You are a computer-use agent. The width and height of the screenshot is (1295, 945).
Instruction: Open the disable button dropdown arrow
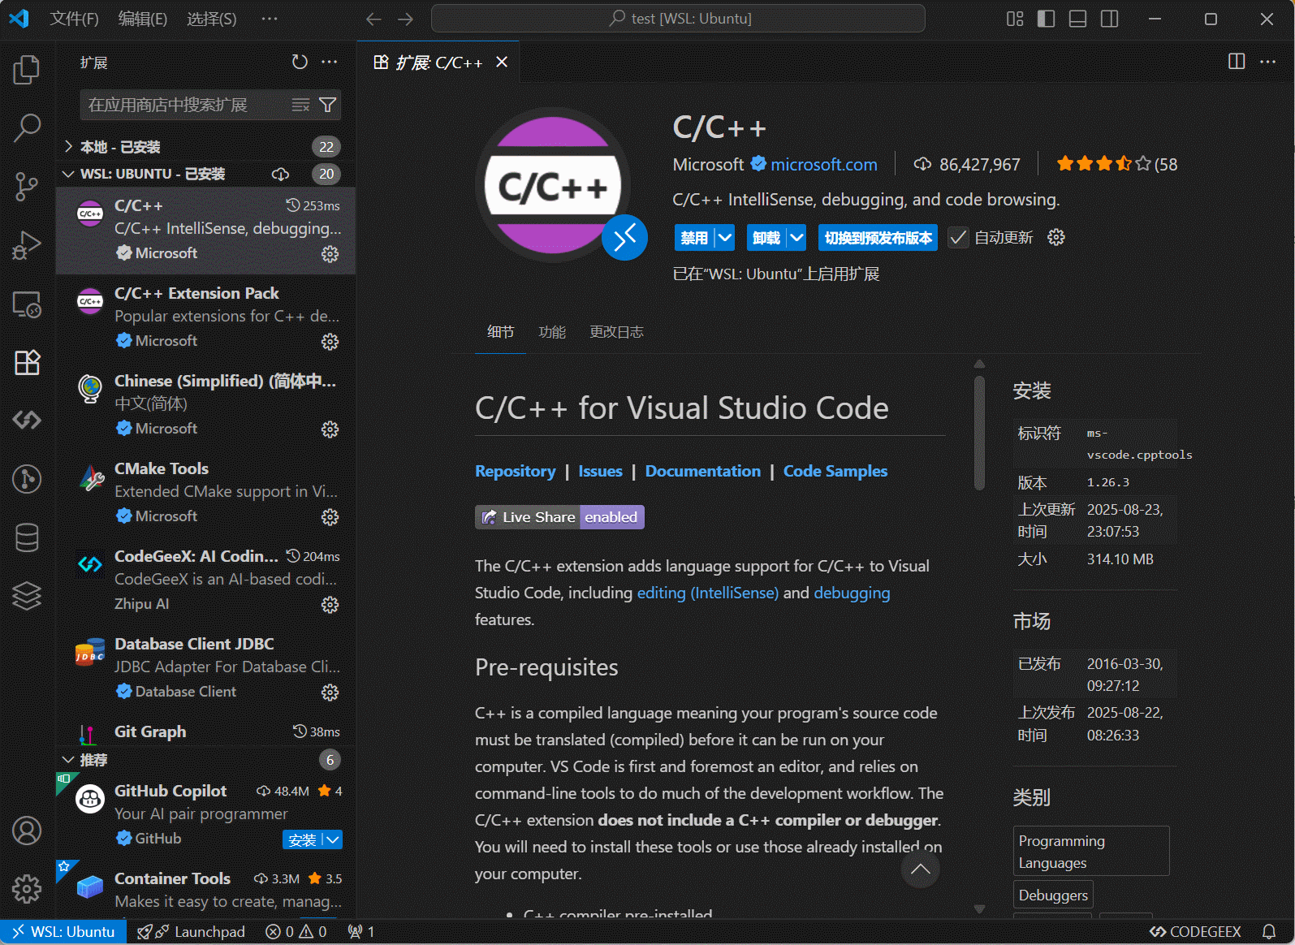point(725,238)
